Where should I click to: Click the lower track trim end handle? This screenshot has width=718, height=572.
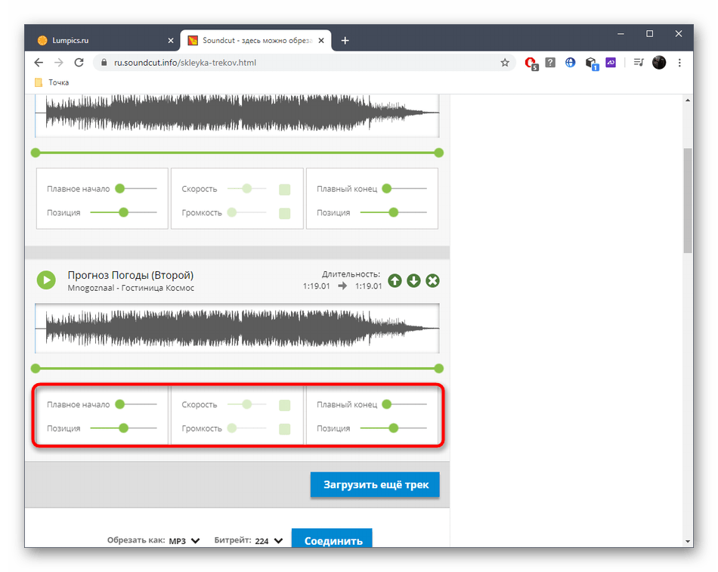(438, 368)
